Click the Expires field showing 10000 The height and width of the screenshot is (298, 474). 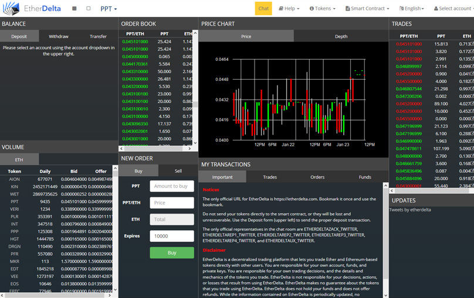172,236
